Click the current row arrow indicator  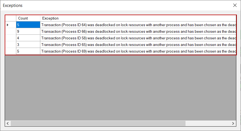(x=8, y=25)
